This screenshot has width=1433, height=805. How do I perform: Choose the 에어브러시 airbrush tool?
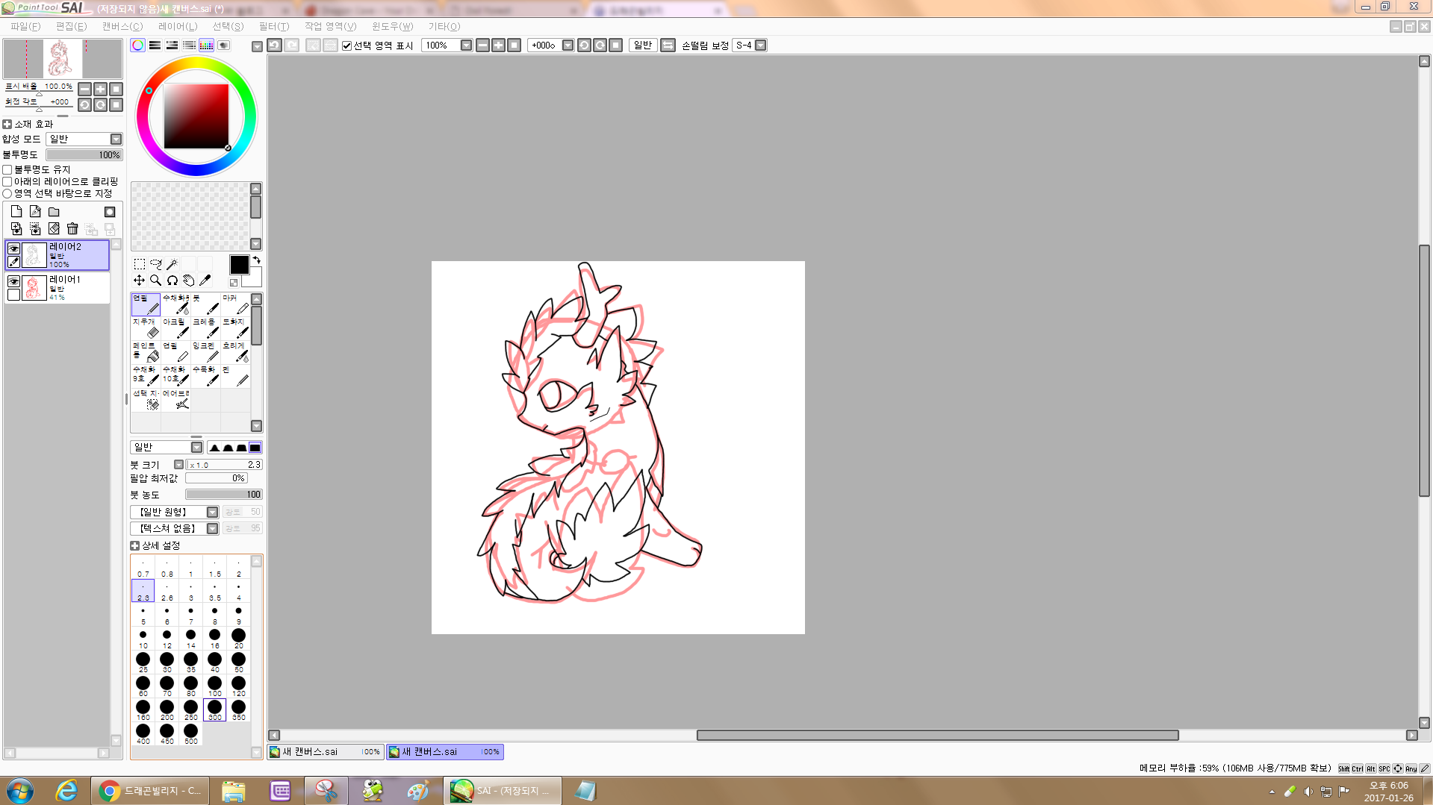[x=175, y=400]
